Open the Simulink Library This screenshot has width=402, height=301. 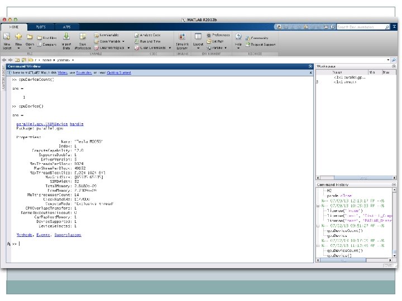[182, 41]
